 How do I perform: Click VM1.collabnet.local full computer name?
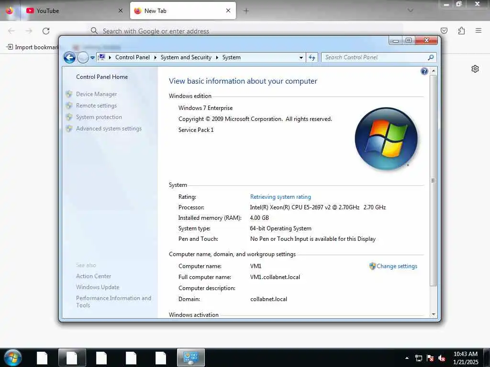pyautogui.click(x=275, y=277)
